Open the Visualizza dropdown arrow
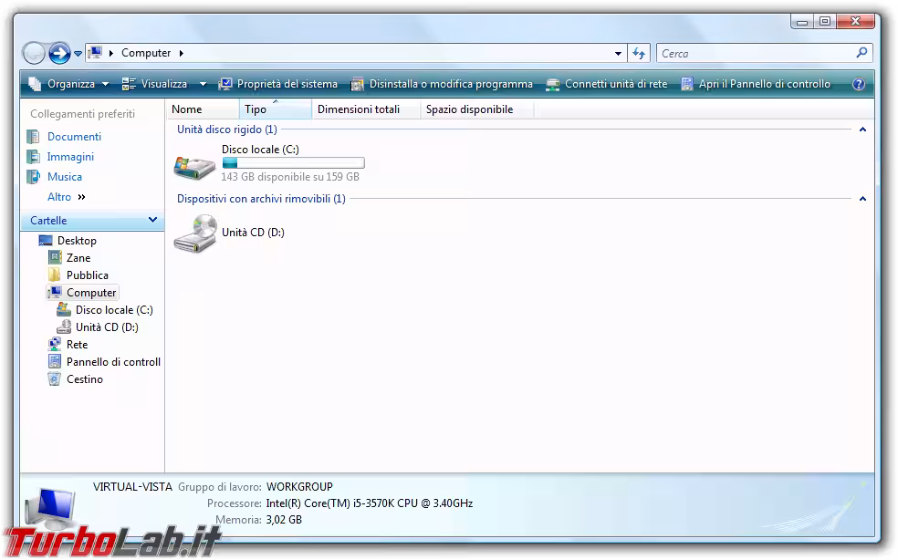The height and width of the screenshot is (560, 898). pyautogui.click(x=203, y=84)
